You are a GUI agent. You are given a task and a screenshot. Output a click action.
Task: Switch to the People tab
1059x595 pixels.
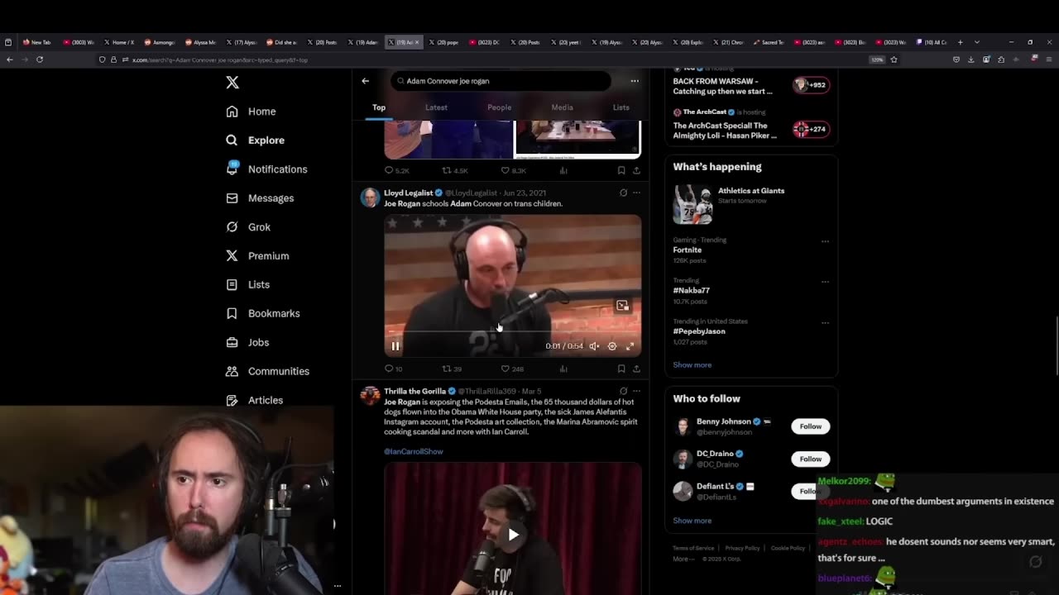[499, 107]
